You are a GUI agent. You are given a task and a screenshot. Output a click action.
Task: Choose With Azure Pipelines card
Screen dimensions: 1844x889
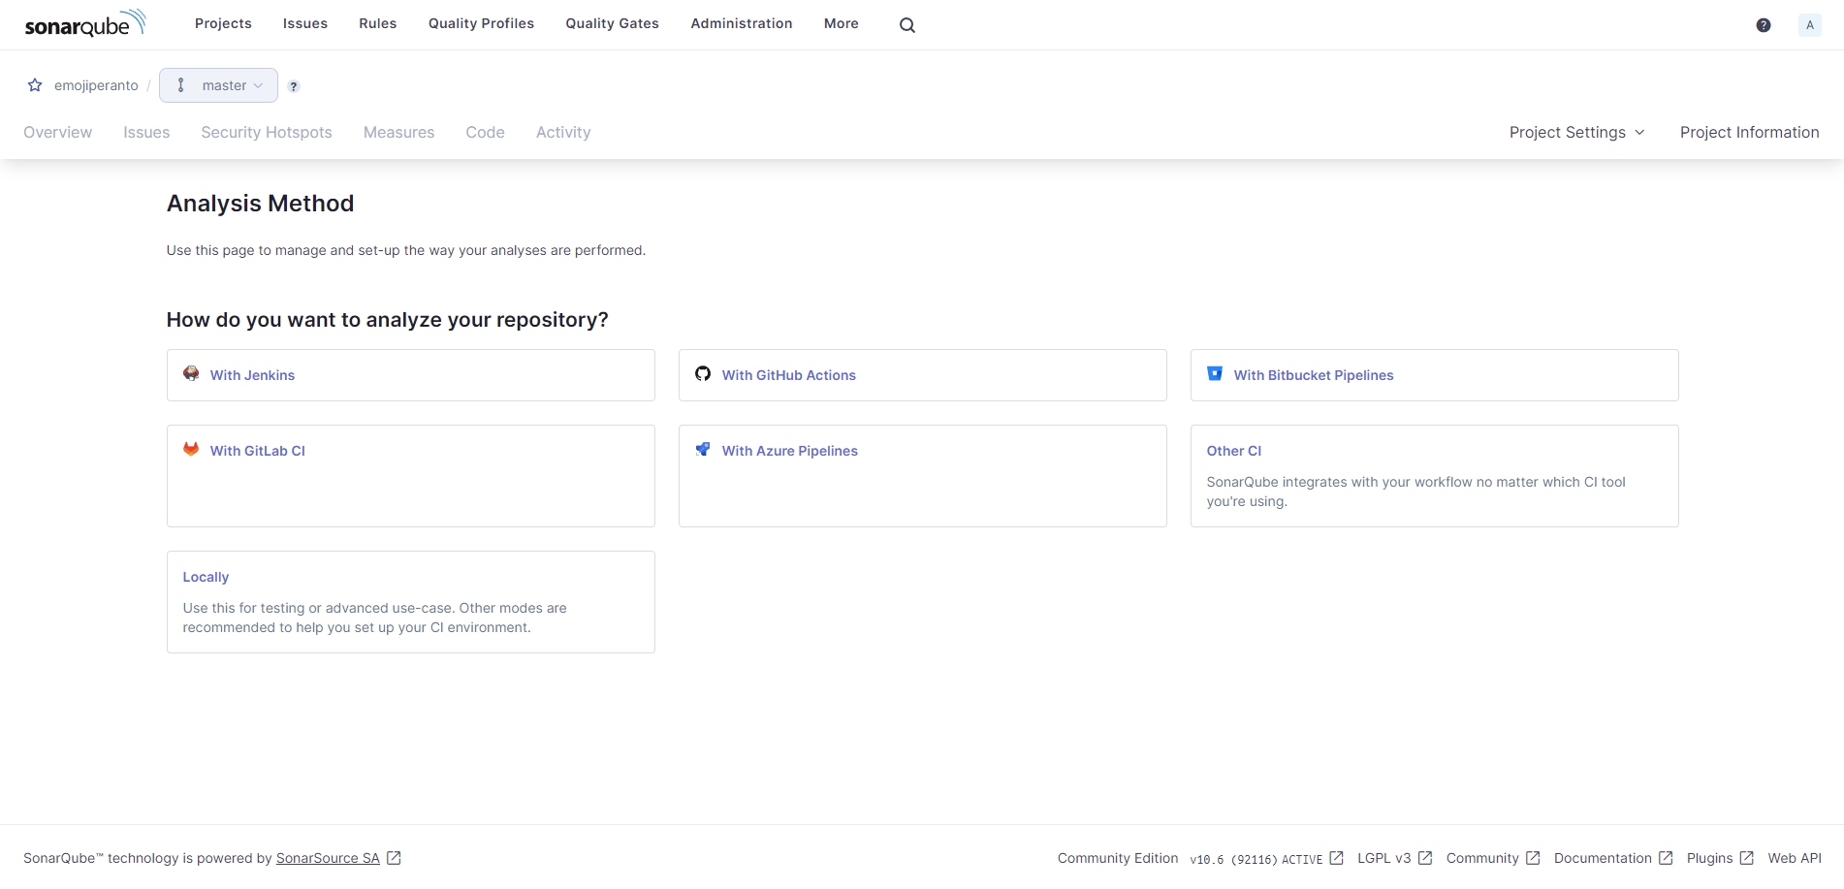(x=789, y=451)
